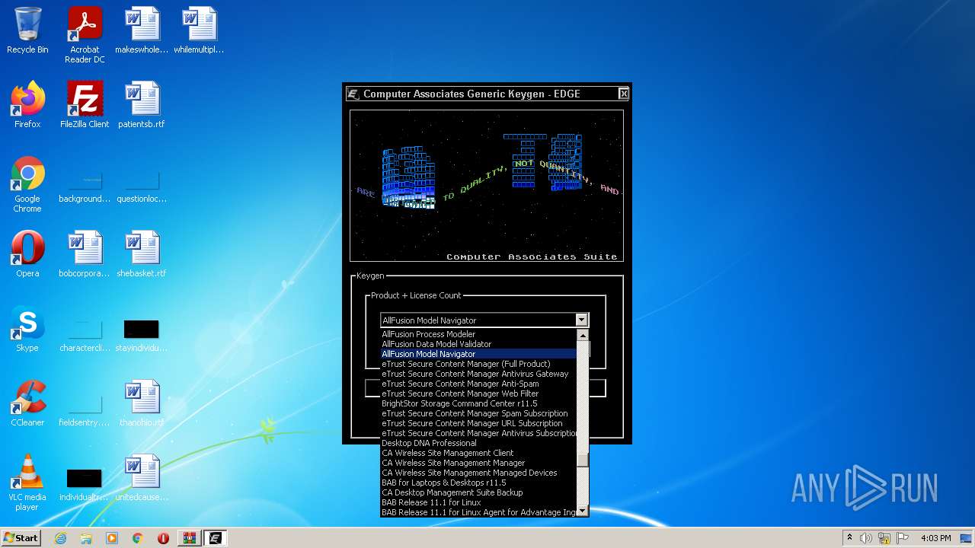
Task: Select CA Desktop Management Suite Backup
Action: pos(479,492)
